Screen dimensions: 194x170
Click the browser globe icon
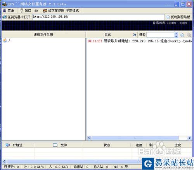tap(5, 17)
